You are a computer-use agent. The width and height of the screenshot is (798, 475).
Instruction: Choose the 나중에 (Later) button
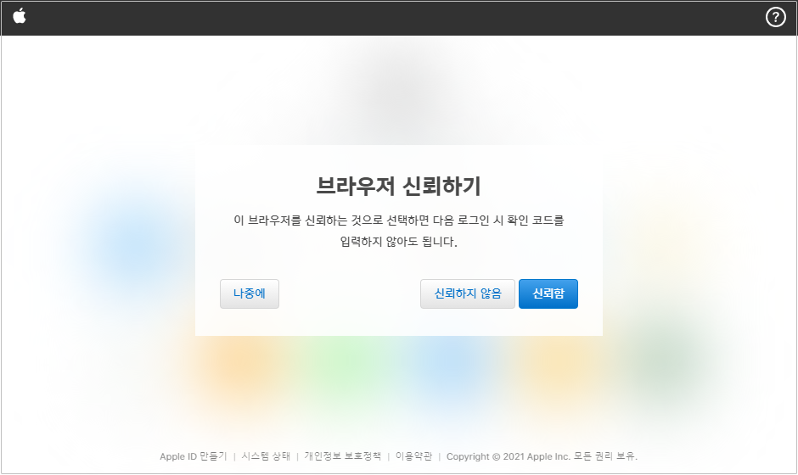click(x=250, y=293)
